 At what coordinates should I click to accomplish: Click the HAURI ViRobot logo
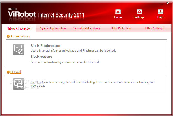coord(22,12)
